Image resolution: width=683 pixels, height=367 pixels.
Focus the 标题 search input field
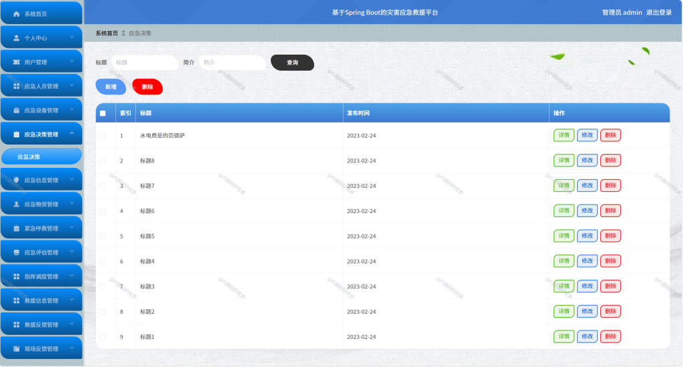click(x=145, y=63)
